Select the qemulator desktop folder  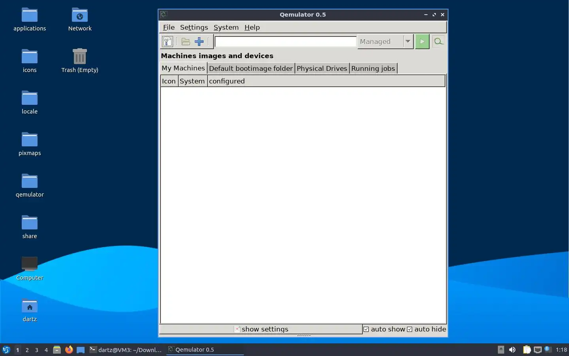tap(30, 186)
